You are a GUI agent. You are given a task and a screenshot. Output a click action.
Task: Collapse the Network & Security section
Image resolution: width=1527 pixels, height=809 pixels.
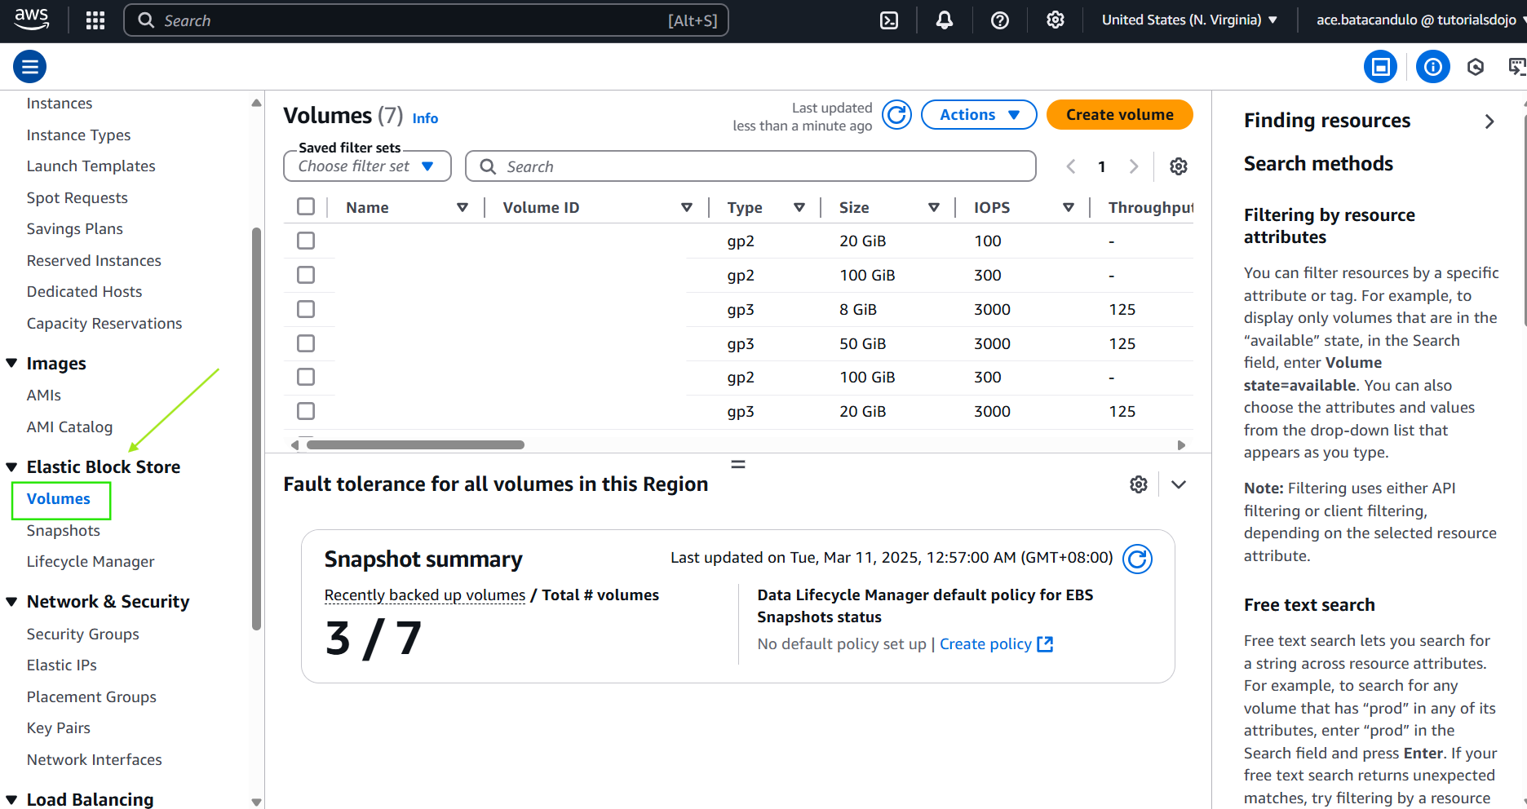coord(12,602)
